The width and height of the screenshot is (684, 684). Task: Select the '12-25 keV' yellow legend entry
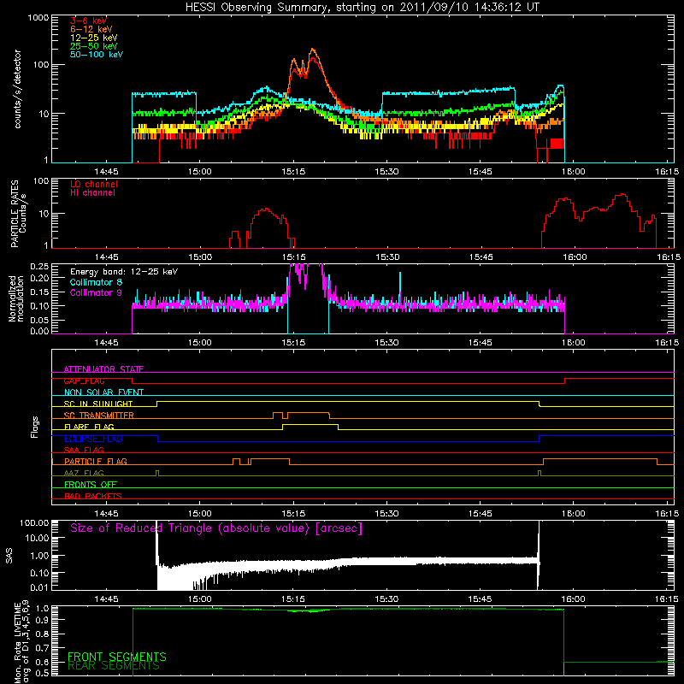[x=94, y=38]
